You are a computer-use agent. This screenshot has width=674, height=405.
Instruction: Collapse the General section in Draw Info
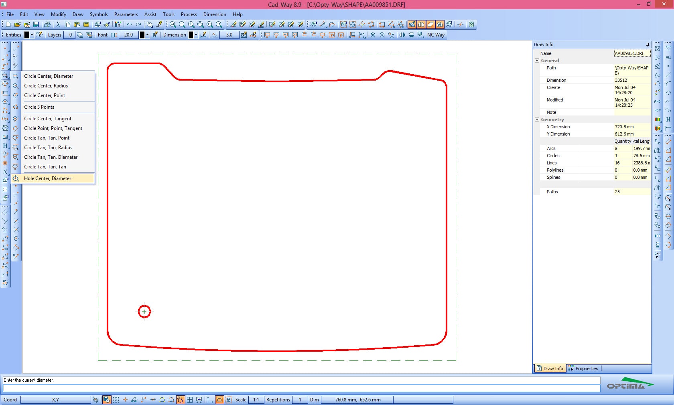coord(537,61)
